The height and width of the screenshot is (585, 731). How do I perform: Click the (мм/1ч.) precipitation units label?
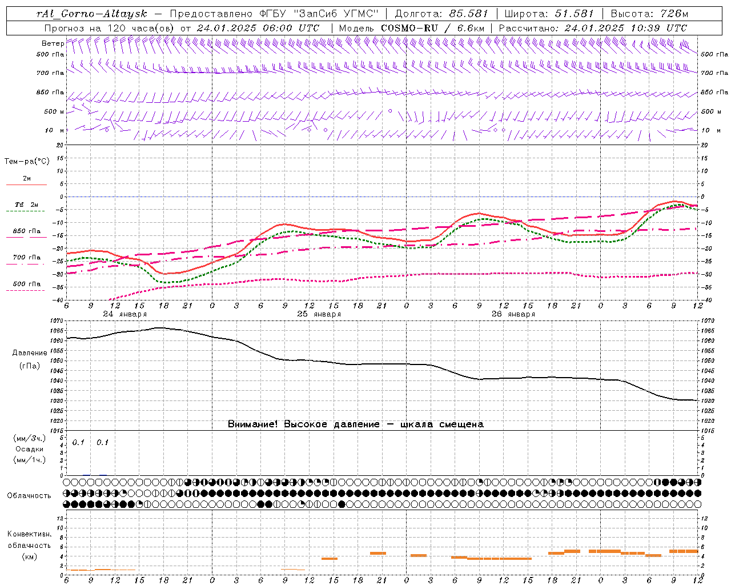click(x=30, y=460)
